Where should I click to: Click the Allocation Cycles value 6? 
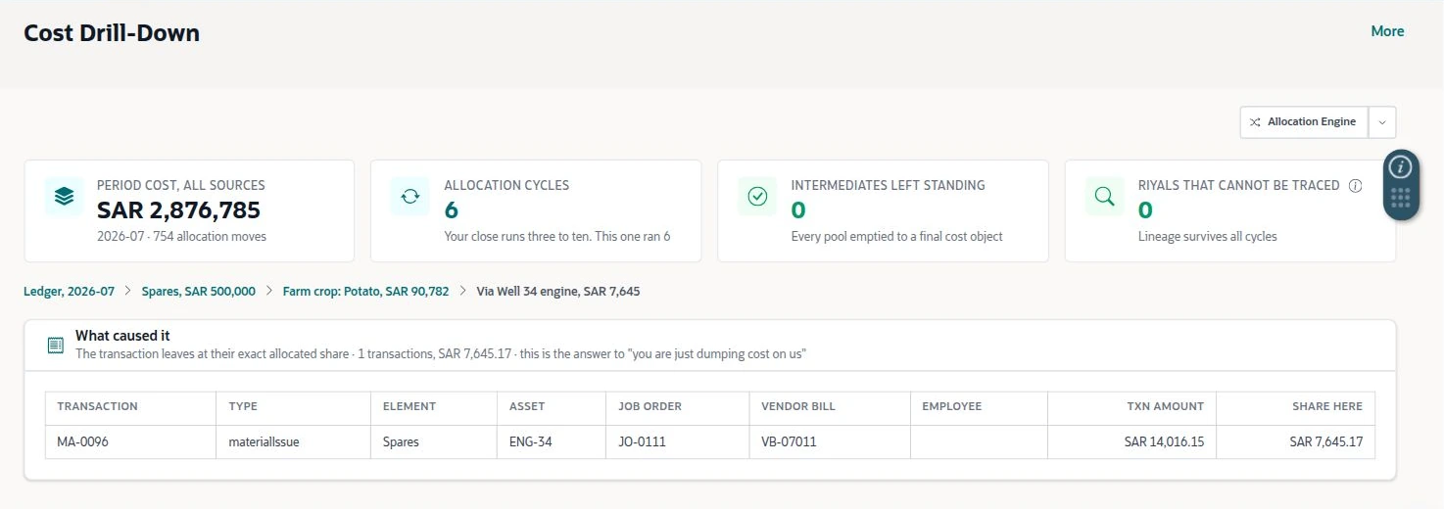point(452,210)
